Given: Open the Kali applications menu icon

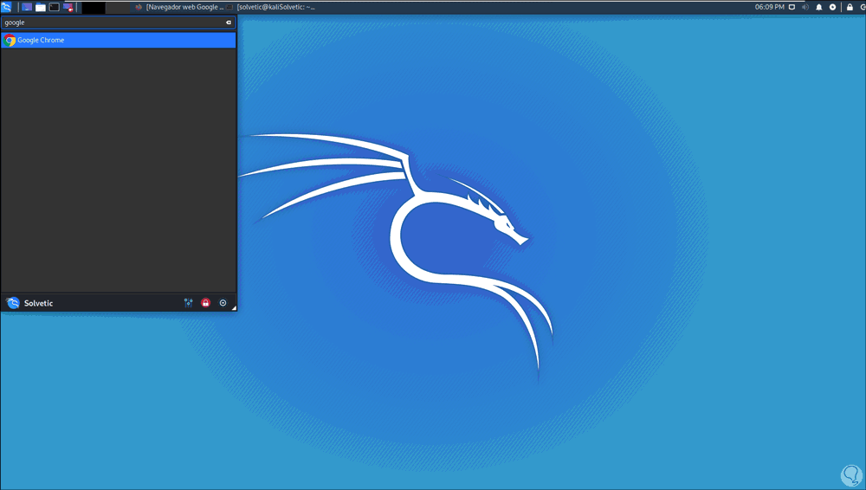Looking at the screenshot, I should tap(6, 7).
